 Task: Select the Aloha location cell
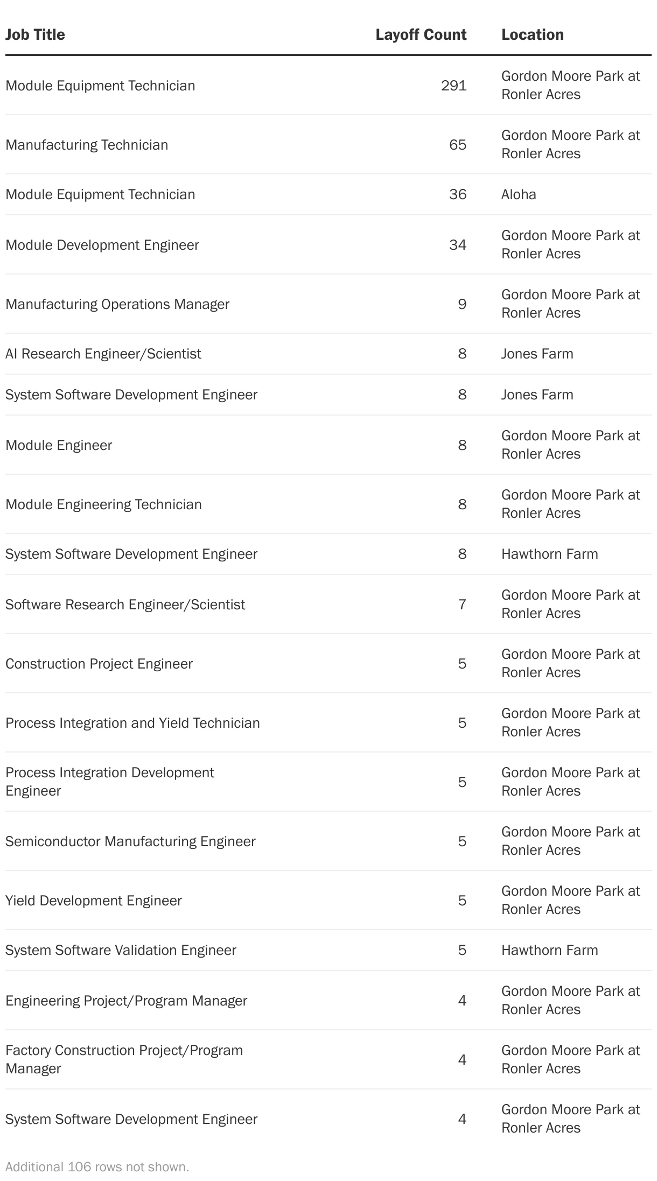point(519,194)
